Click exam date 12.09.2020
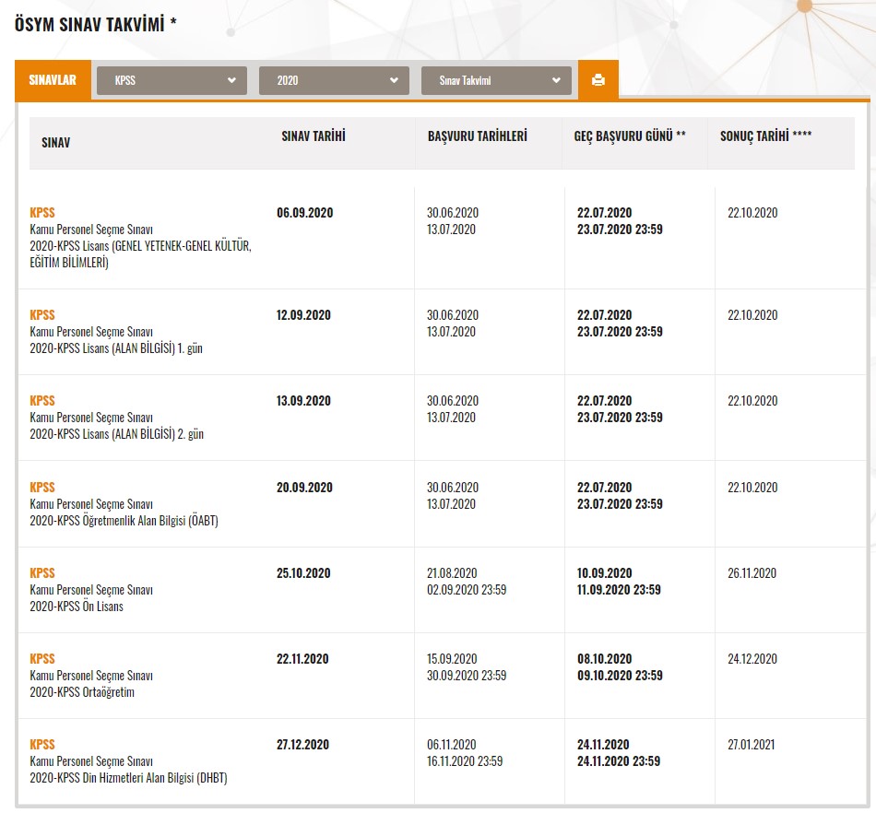This screenshot has height=813, width=876. tap(303, 315)
